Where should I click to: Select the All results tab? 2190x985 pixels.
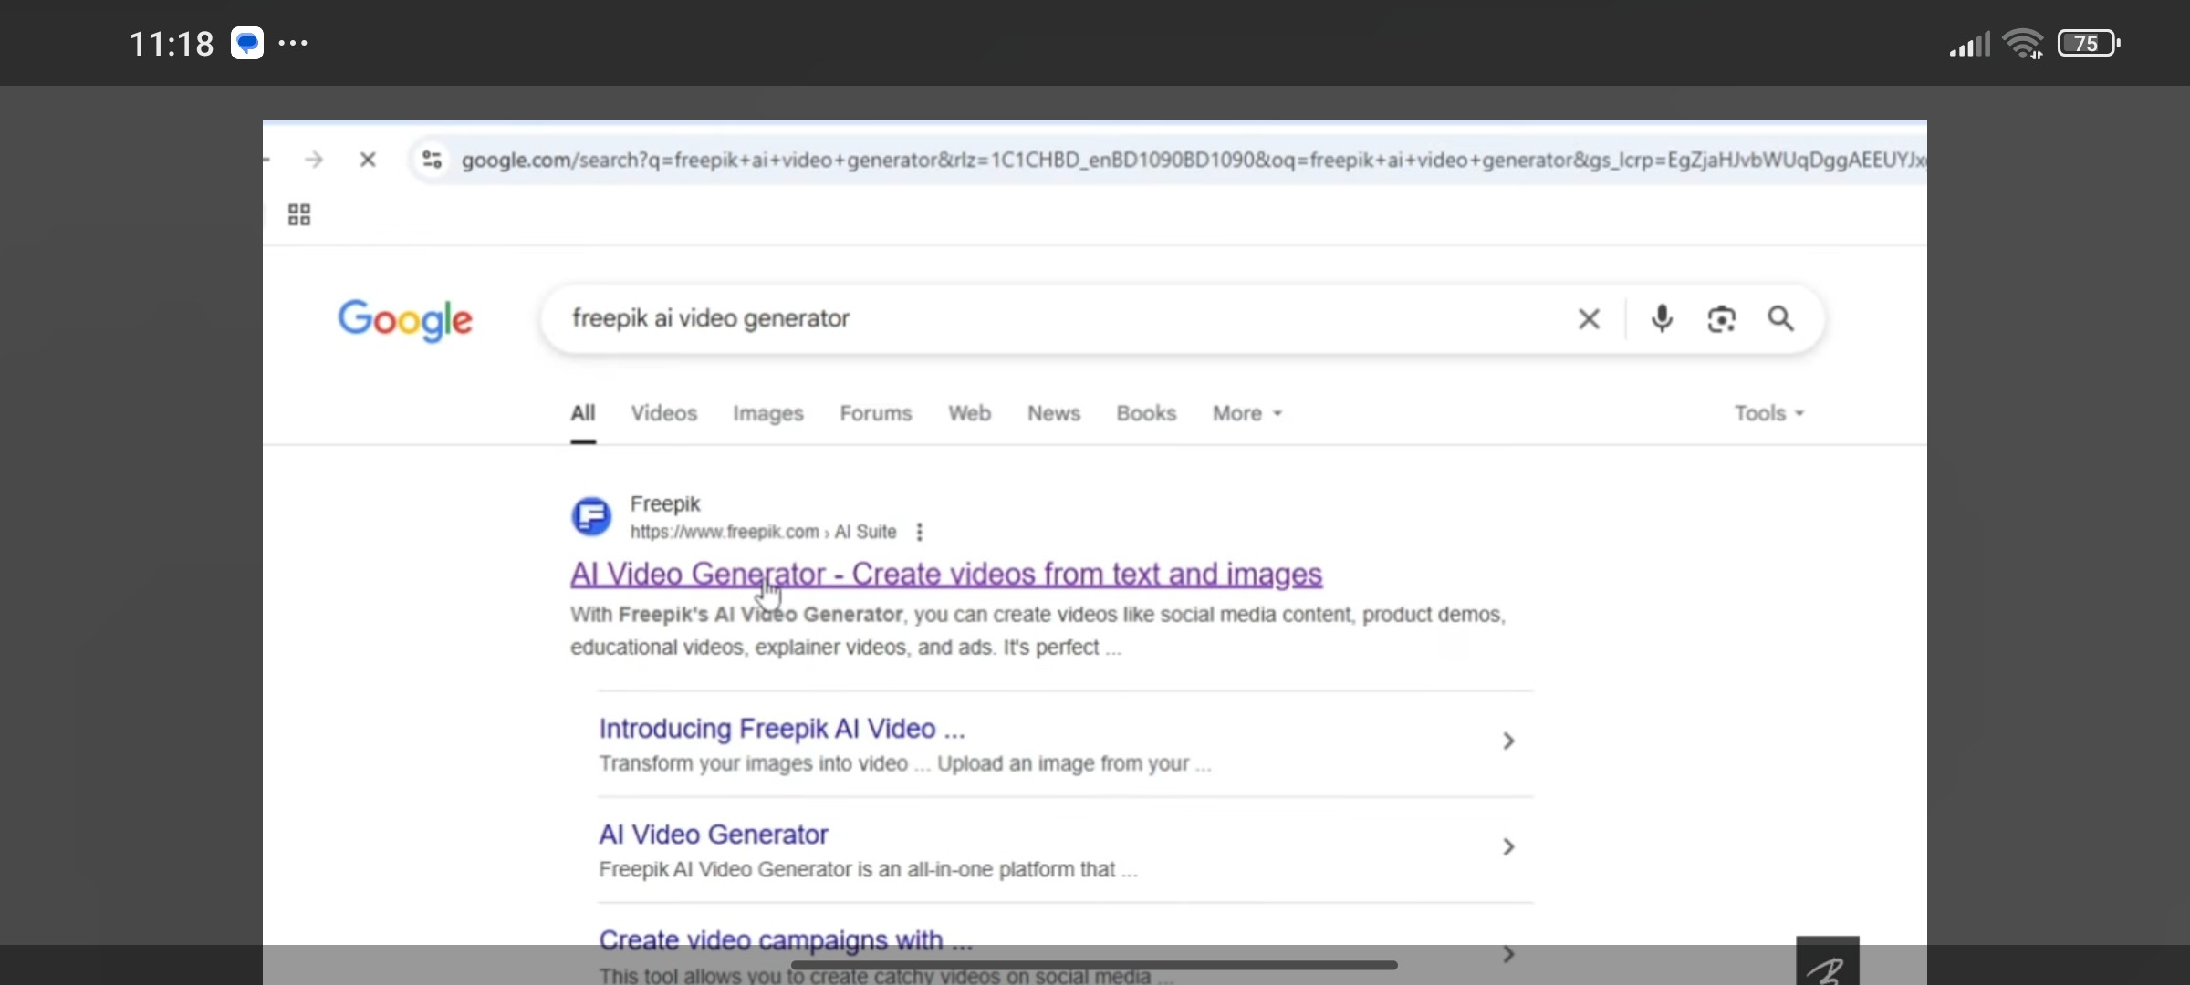(583, 413)
